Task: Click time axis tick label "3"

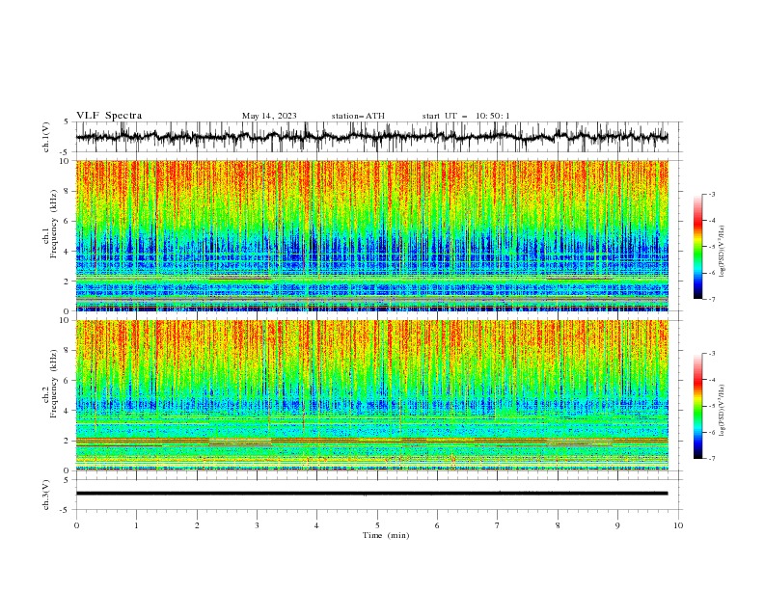Action: 257,525
